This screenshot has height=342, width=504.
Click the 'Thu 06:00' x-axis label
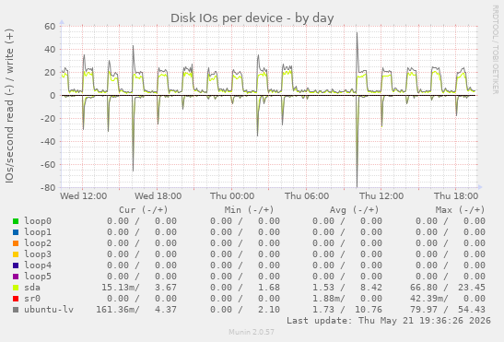(x=307, y=196)
